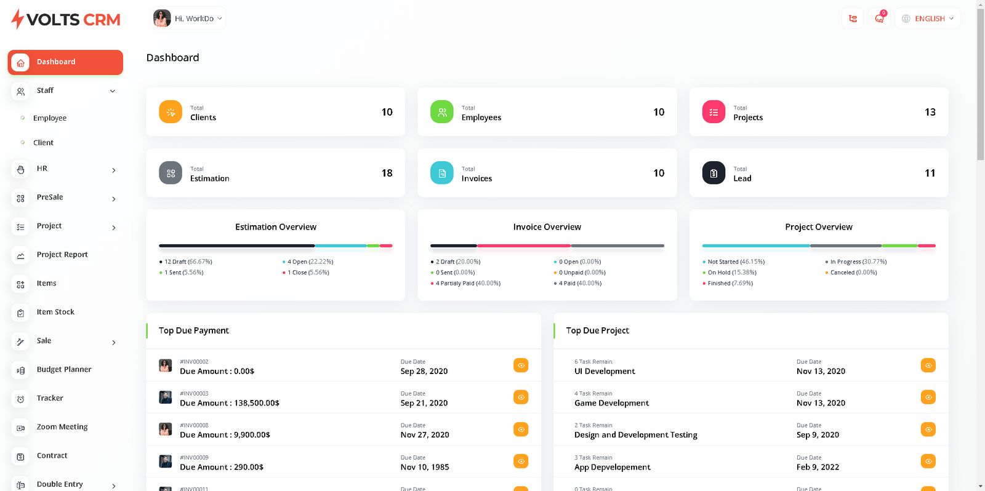View invoice #INV00009 with eye button
Viewport: 985px width, 491px height.
point(521,461)
